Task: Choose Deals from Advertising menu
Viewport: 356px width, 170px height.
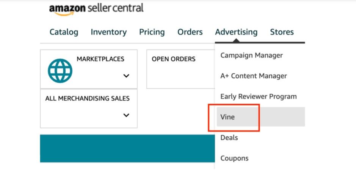Action: (x=229, y=138)
